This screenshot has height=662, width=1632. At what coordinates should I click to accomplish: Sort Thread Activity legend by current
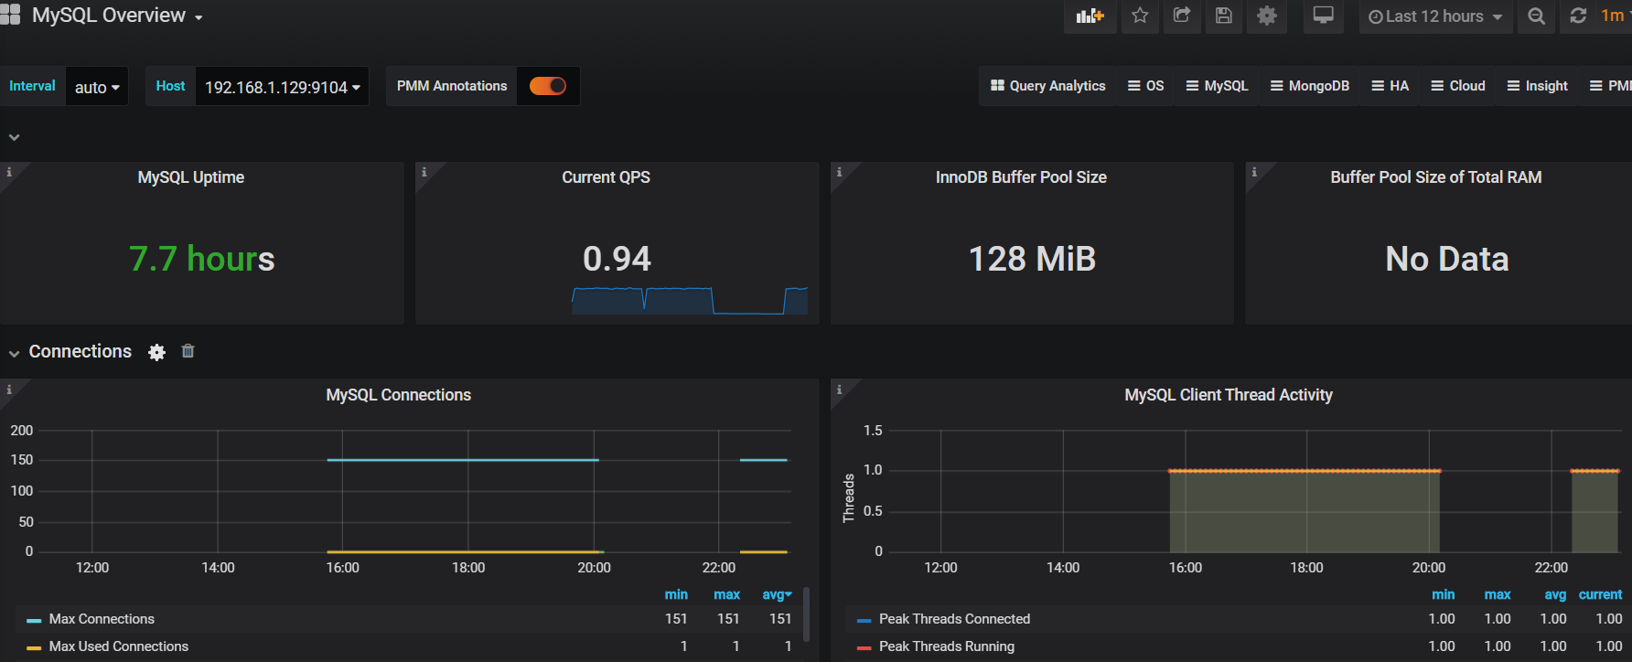[1600, 594]
